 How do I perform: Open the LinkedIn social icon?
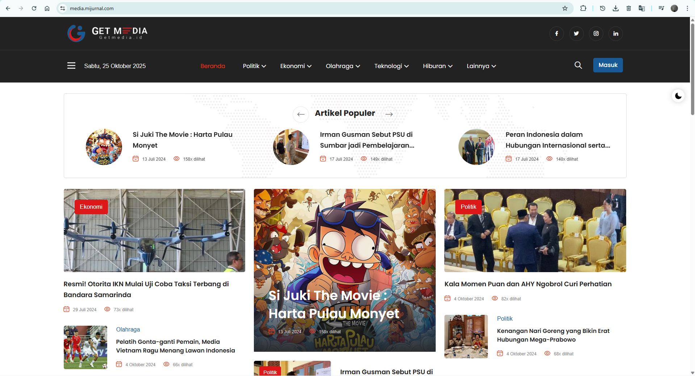[x=616, y=34]
